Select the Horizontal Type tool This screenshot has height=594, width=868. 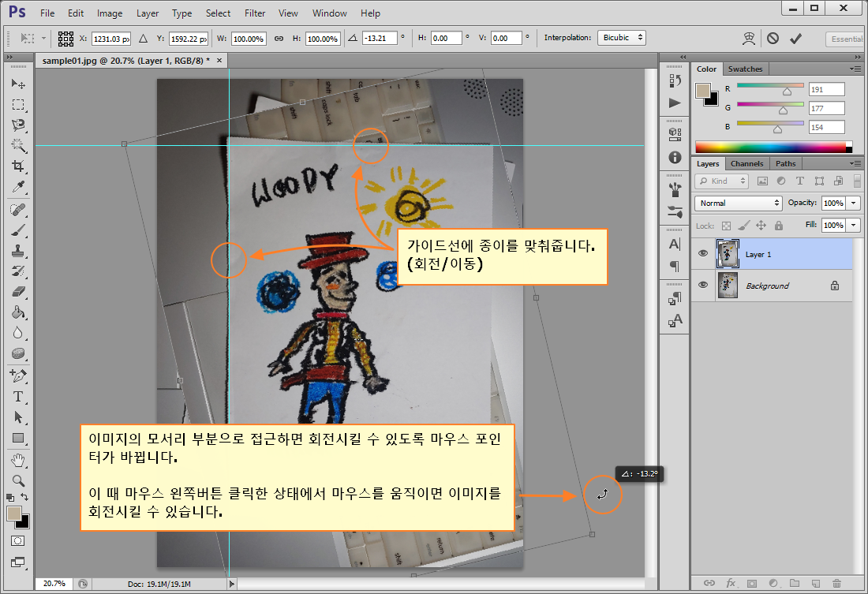click(17, 396)
